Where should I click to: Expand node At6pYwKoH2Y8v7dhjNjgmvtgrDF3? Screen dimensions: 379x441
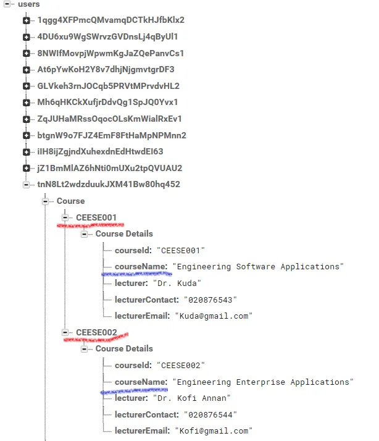tap(27, 70)
